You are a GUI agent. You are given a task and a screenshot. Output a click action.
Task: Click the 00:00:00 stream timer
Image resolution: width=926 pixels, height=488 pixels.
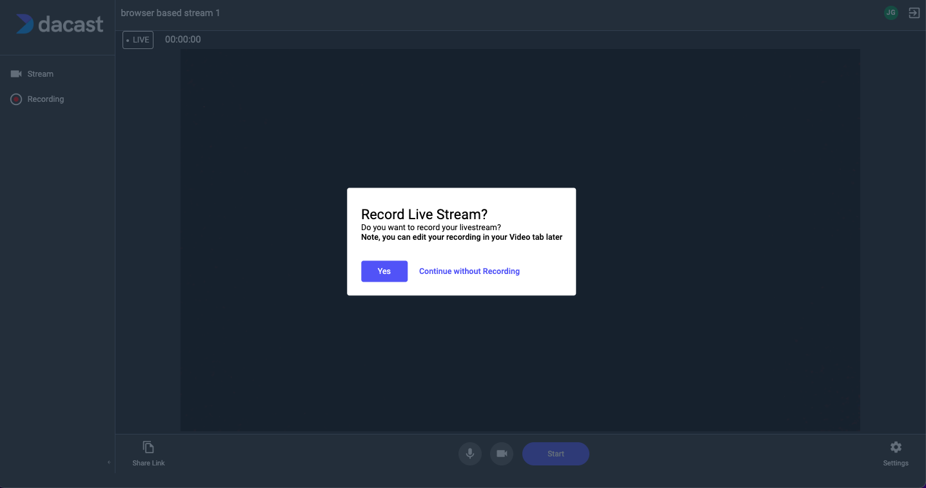click(182, 39)
